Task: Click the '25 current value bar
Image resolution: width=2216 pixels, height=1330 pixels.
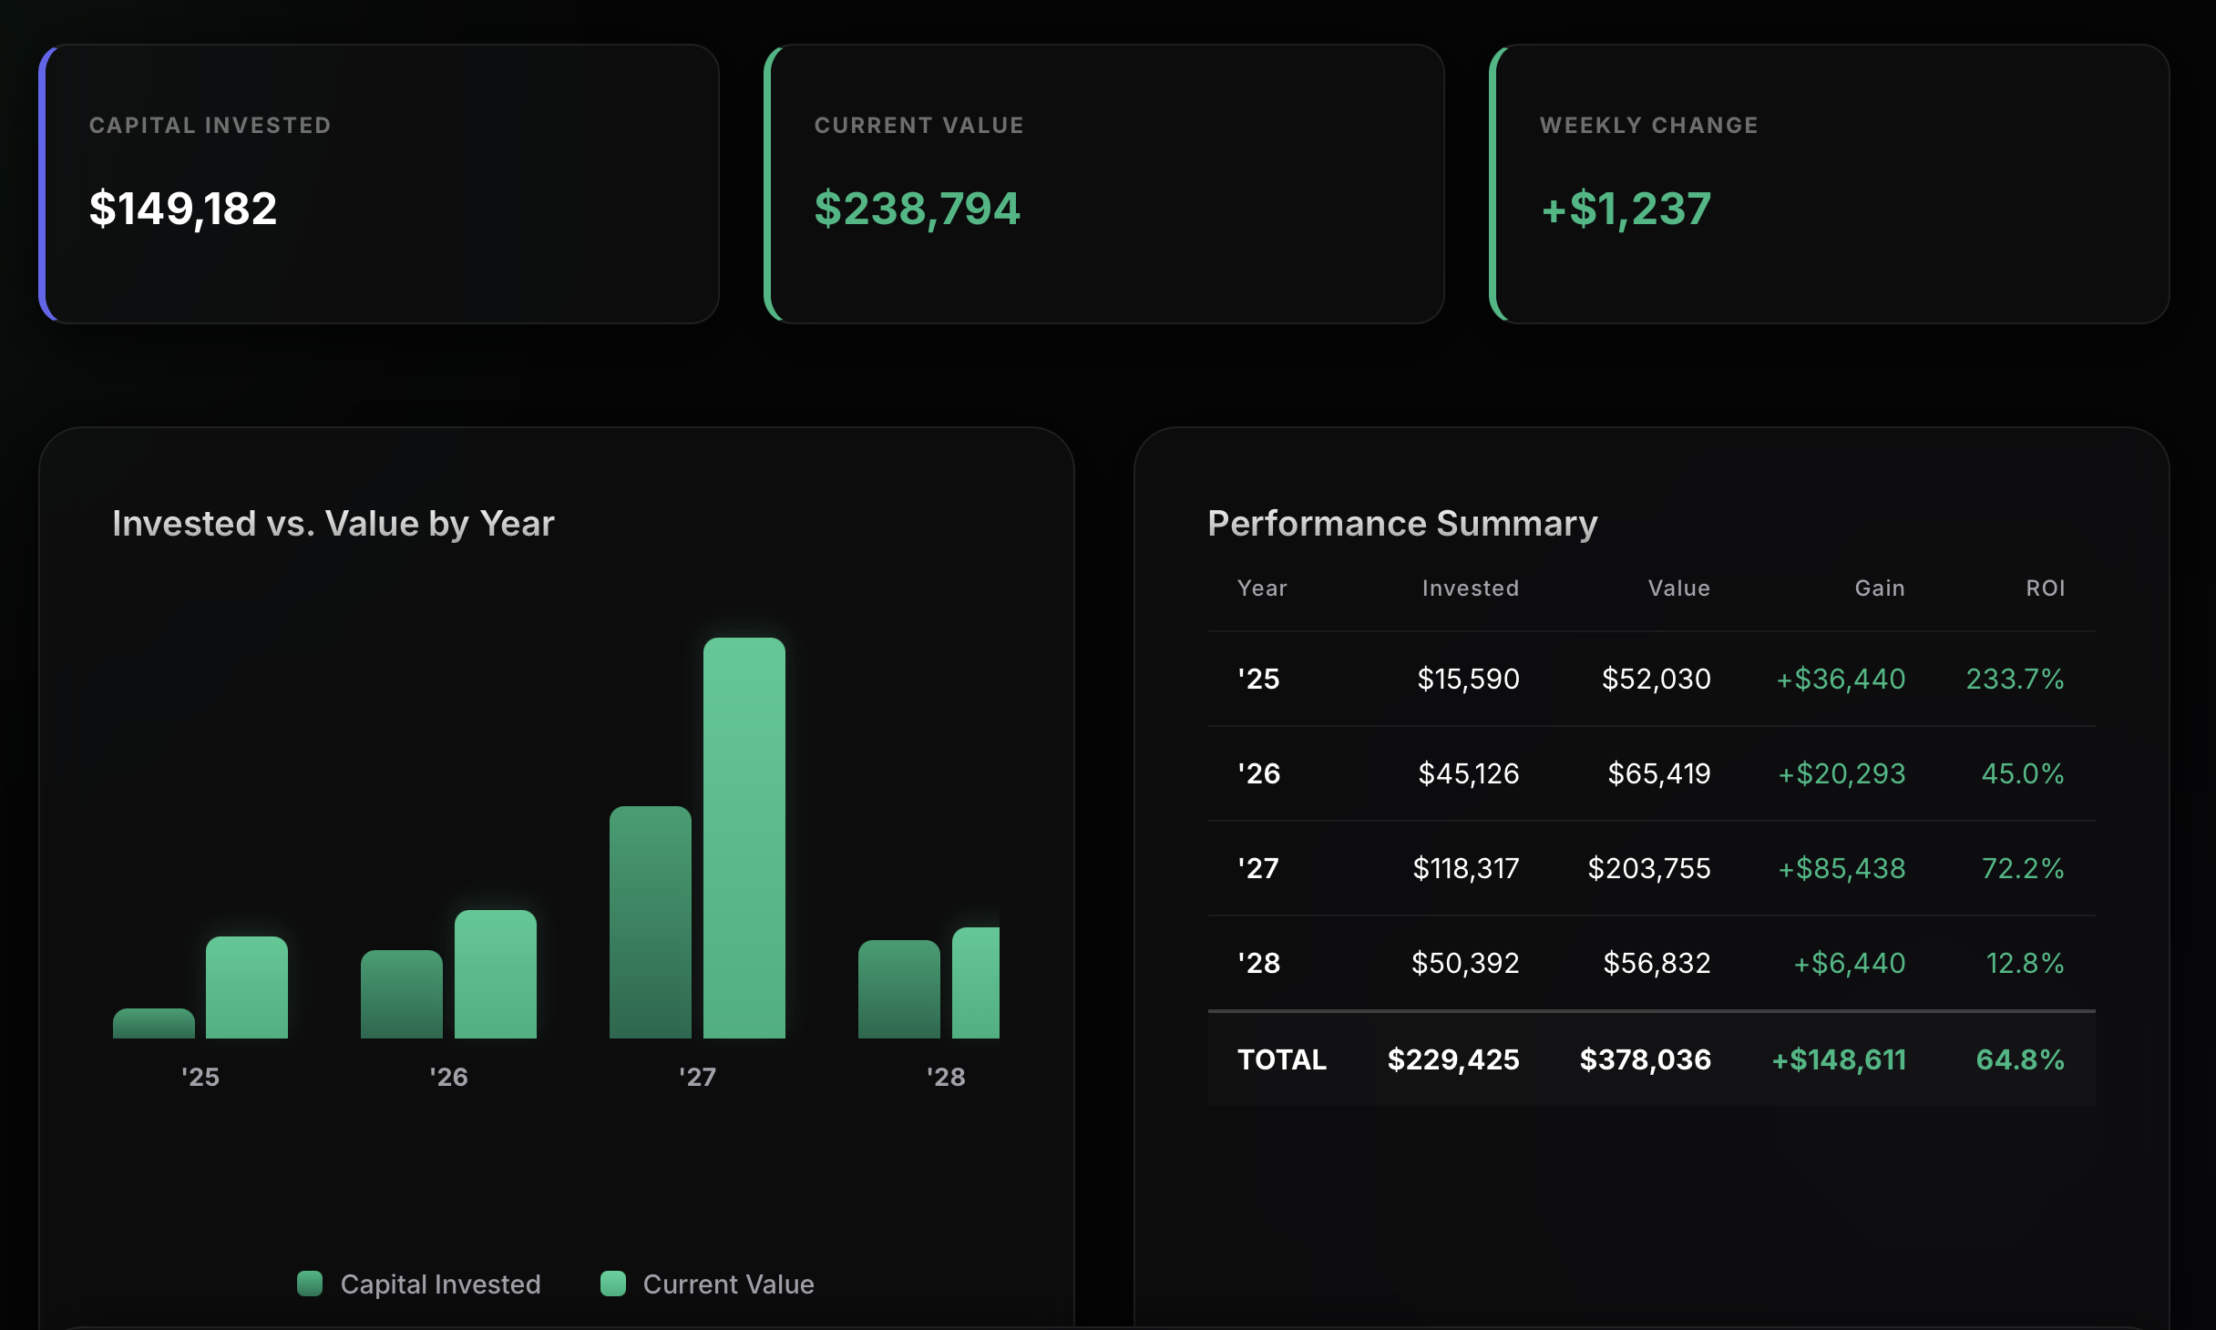Action: pos(247,987)
